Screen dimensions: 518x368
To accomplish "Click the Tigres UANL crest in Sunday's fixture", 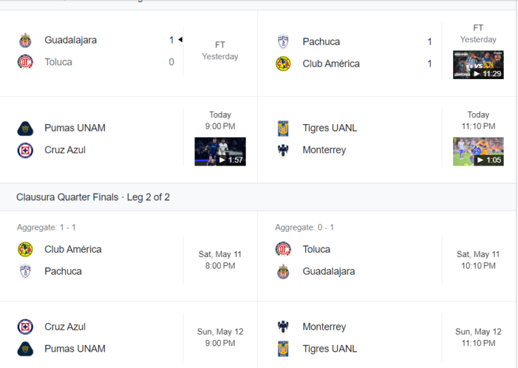I will tap(283, 349).
